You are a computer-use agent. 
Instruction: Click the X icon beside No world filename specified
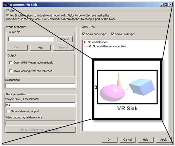pos(90,46)
